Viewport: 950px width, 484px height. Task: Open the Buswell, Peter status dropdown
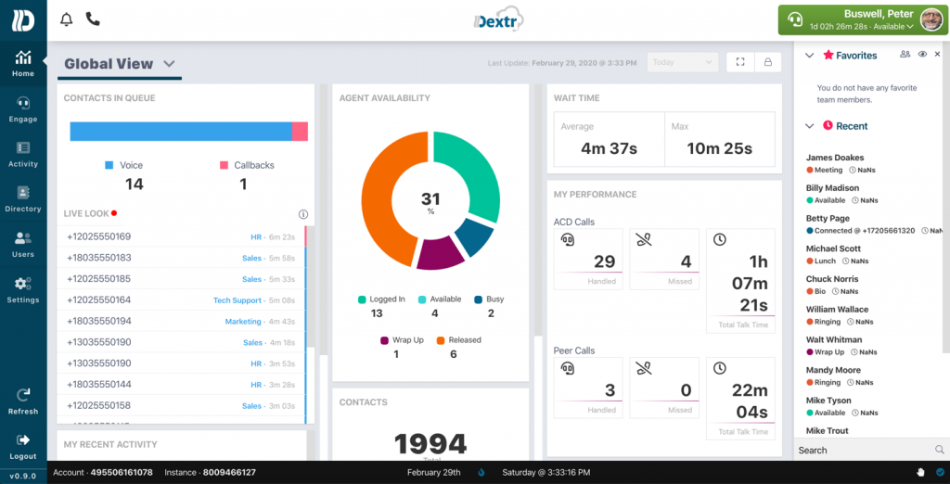(862, 20)
